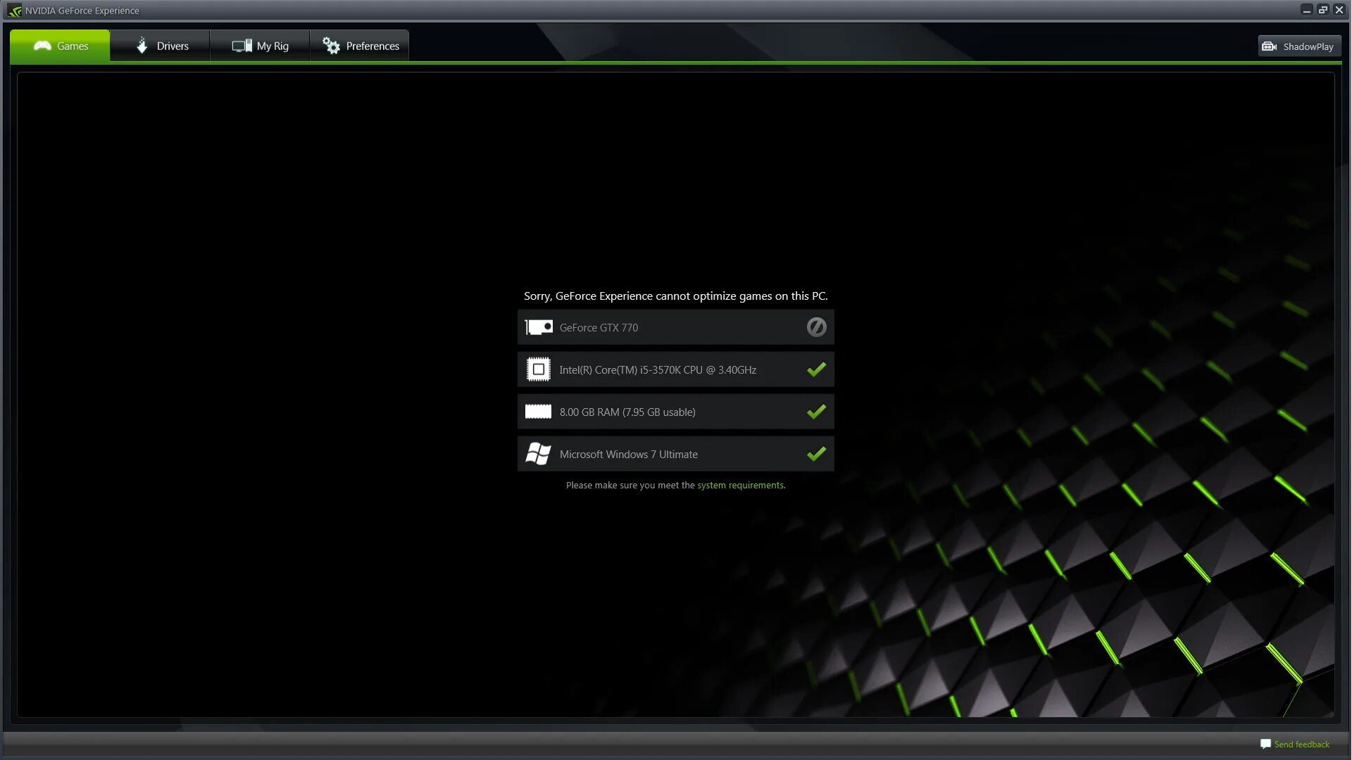
Task: Click the ShadowPlay button
Action: tap(1298, 45)
